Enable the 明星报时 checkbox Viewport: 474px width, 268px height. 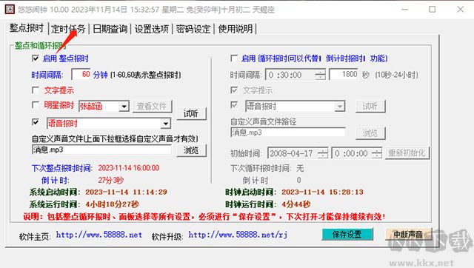[36, 105]
